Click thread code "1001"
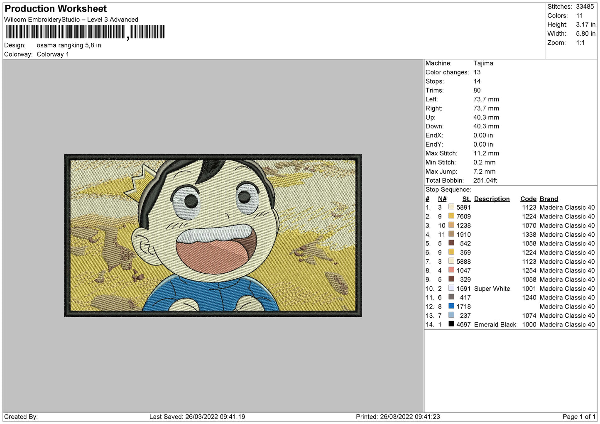Image resolution: width=600 pixels, height=424 pixels. click(529, 289)
